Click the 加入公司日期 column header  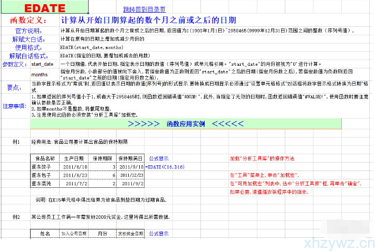pyautogui.click(x=73, y=234)
